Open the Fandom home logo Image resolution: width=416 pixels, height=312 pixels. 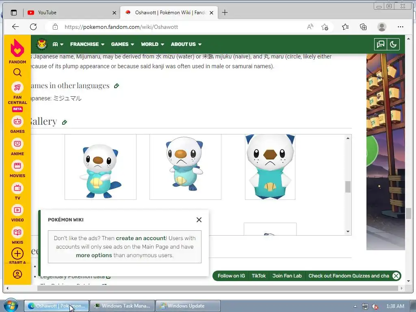point(17,51)
